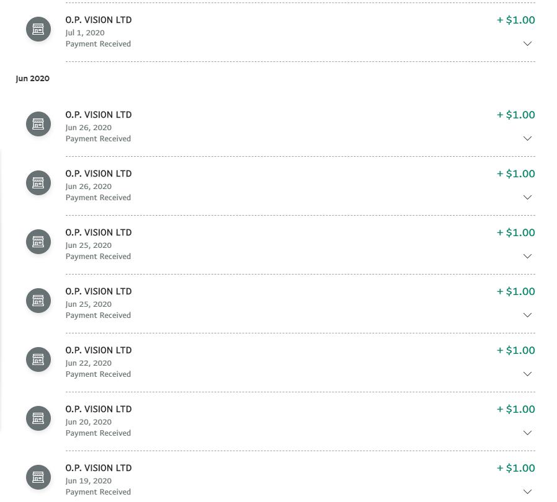Click the merchant icon for Jun 19 payment
Image resolution: width=557 pixels, height=502 pixels.
point(38,477)
